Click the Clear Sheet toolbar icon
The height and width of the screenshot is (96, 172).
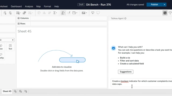30,13
